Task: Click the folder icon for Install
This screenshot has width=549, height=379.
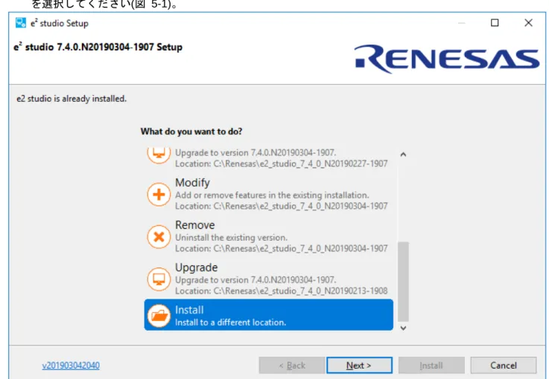Action: 159,316
